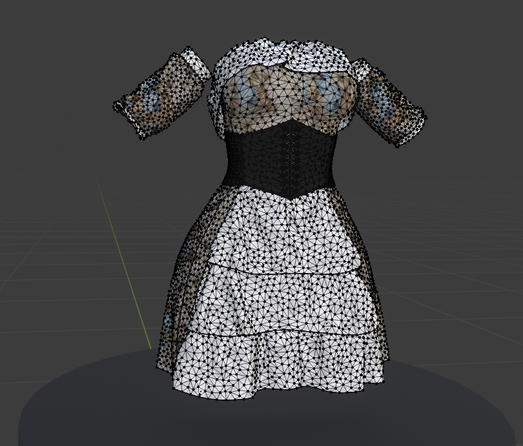Select the middle ruffle tier of skirt
The height and width of the screenshot is (446, 523).
(283, 301)
